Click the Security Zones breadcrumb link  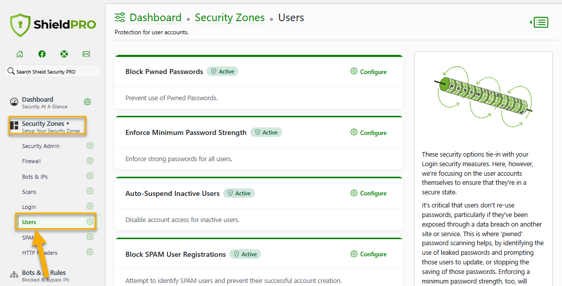click(x=230, y=18)
